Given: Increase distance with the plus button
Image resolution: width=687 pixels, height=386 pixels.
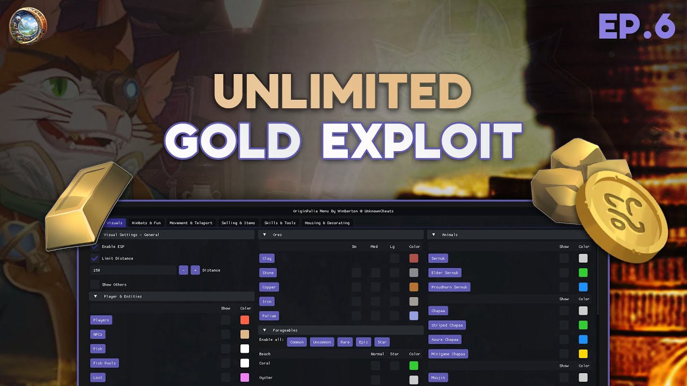Looking at the screenshot, I should pyautogui.click(x=195, y=270).
